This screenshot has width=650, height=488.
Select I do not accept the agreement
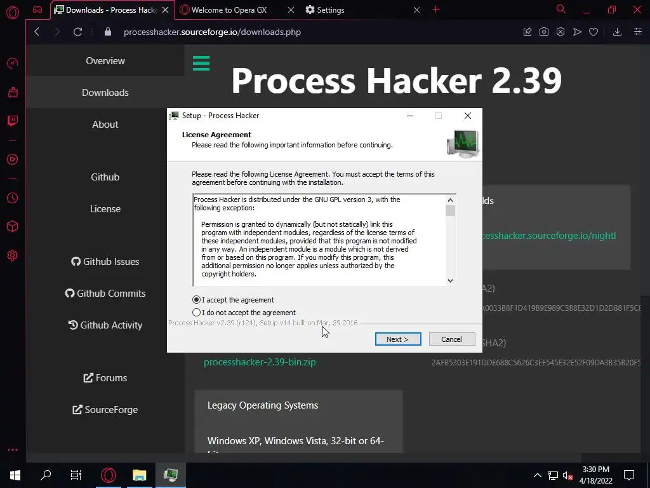pyautogui.click(x=244, y=313)
